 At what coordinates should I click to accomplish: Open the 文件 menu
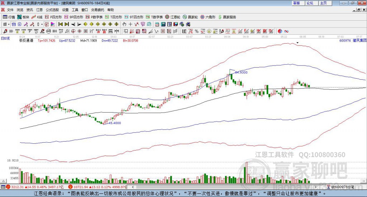tap(10, 10)
